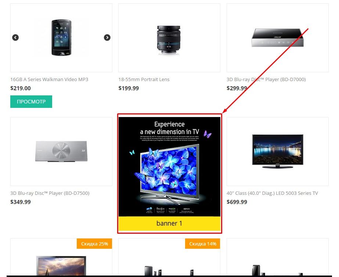Click the sunset TV product image with 25% discount

click(61, 266)
